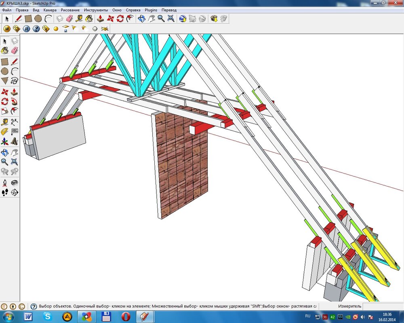Select the Scale tool
Screen dimensions: 404x323
(x=4, y=111)
